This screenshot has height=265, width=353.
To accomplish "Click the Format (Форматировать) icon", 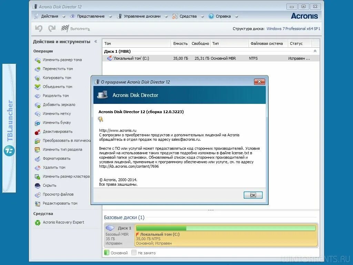I will point(37,159).
